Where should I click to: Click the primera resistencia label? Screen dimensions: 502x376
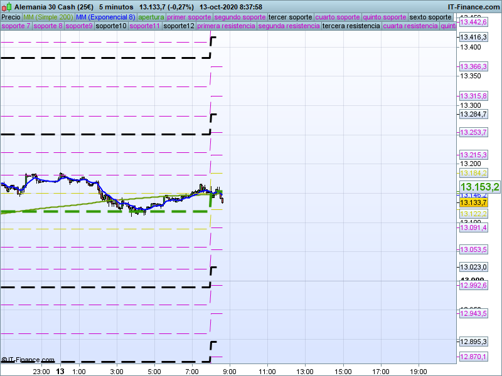coord(225,26)
